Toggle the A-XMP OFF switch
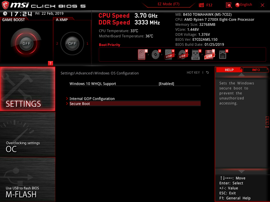 [72, 44]
